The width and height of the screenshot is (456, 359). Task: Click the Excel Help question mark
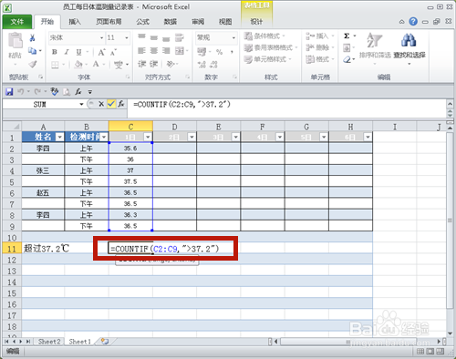[x=413, y=22]
